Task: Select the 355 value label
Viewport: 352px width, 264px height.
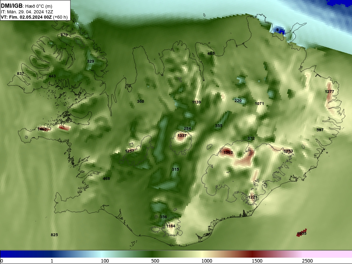Action: coord(219,126)
